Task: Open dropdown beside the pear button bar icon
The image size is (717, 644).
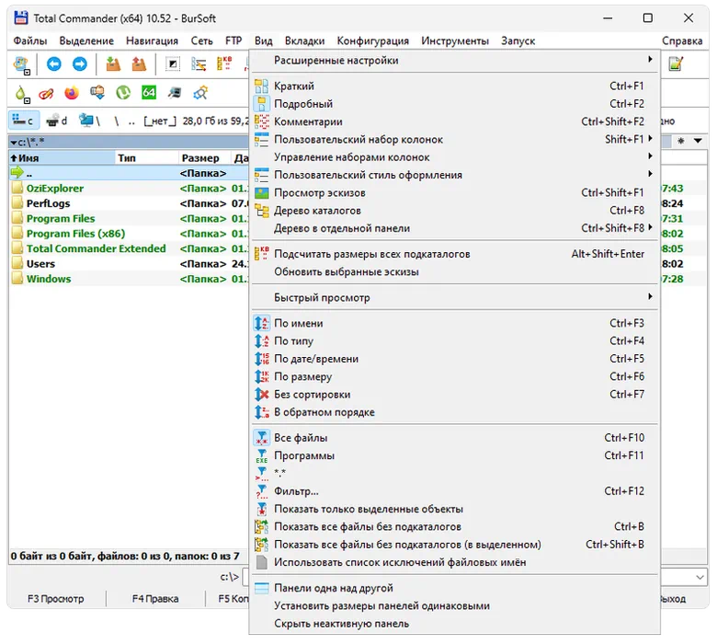Action: pos(27,100)
